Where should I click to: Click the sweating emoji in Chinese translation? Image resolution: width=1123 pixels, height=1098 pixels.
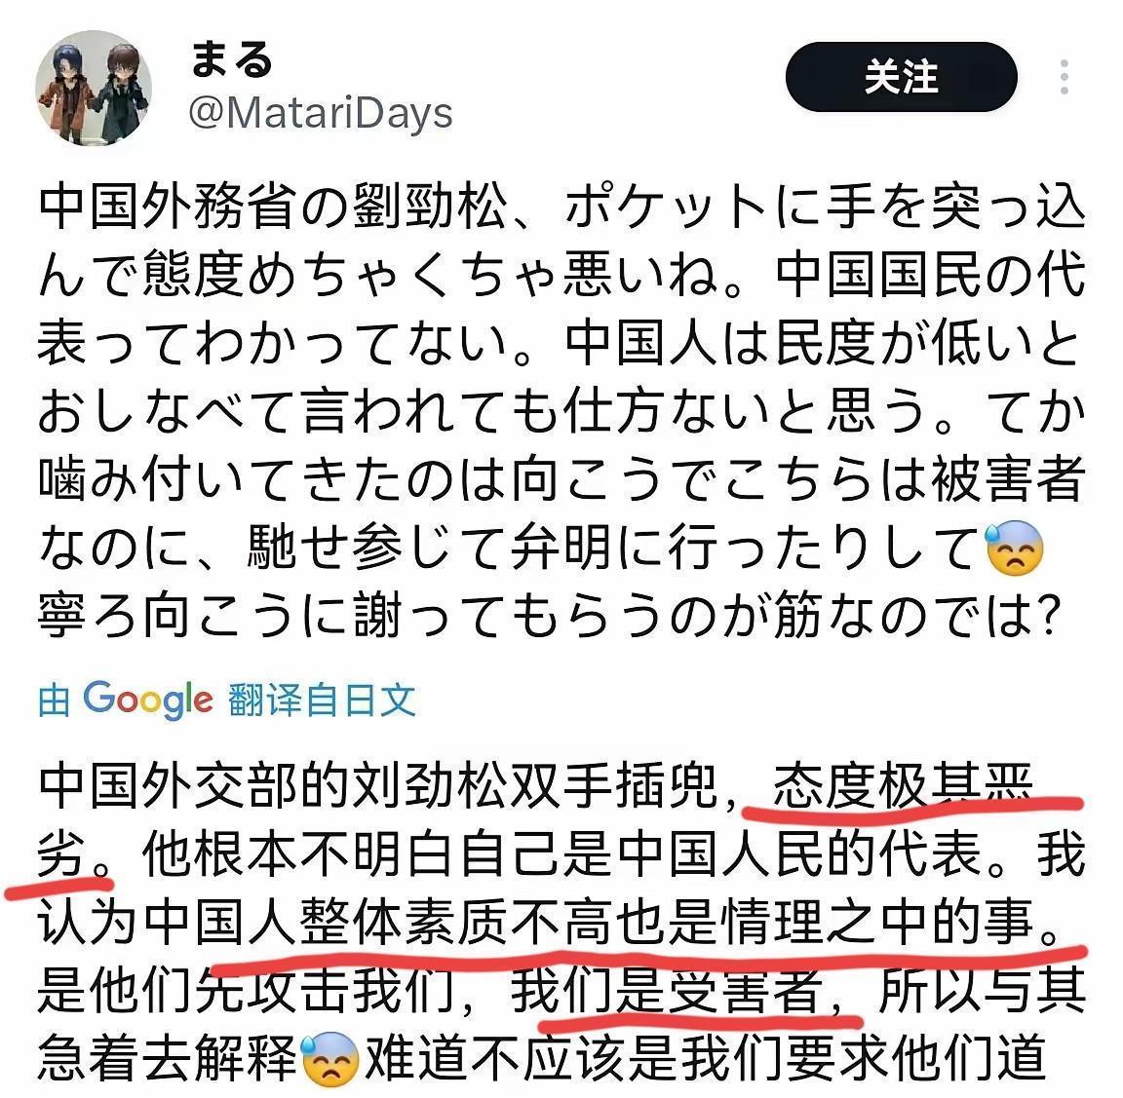[x=330, y=1059]
